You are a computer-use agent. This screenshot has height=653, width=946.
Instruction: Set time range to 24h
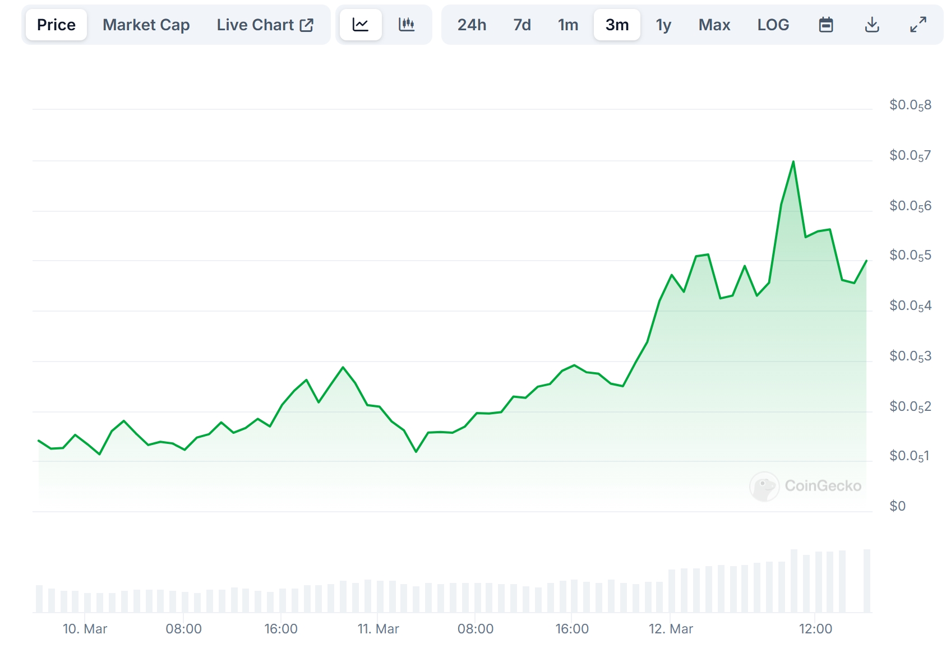pos(472,25)
